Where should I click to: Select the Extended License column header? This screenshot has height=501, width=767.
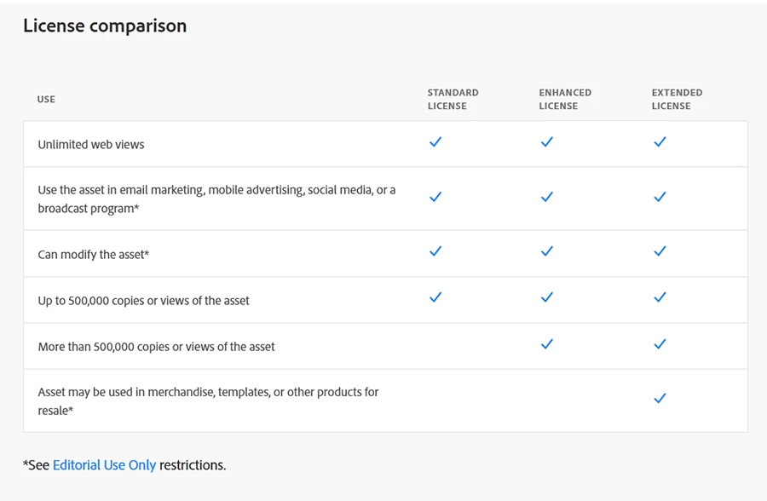pos(677,99)
